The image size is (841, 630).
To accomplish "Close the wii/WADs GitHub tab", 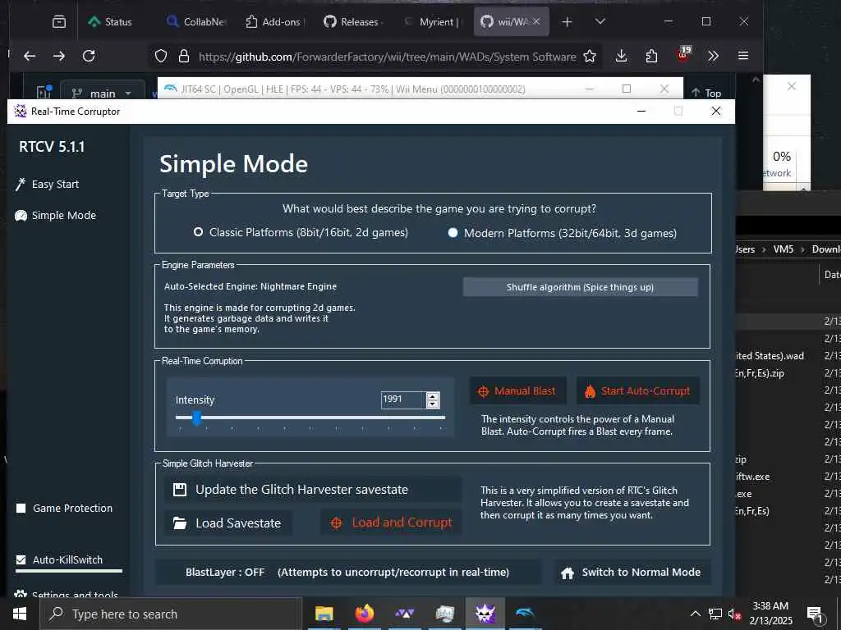I will point(536,21).
